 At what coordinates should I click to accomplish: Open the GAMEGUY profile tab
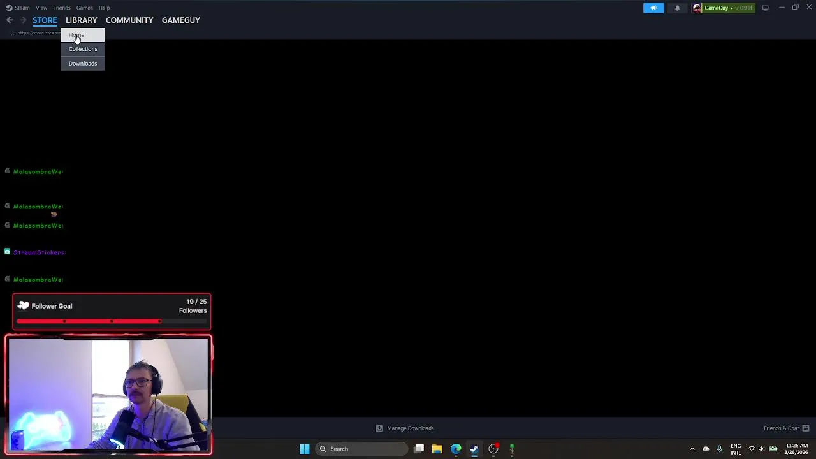click(x=181, y=20)
